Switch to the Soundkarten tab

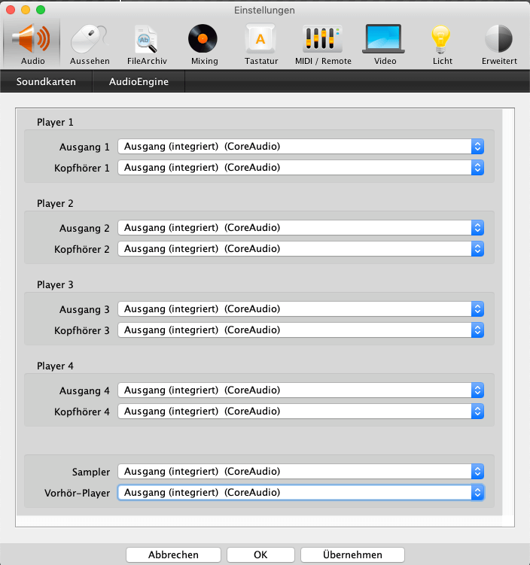click(x=46, y=81)
